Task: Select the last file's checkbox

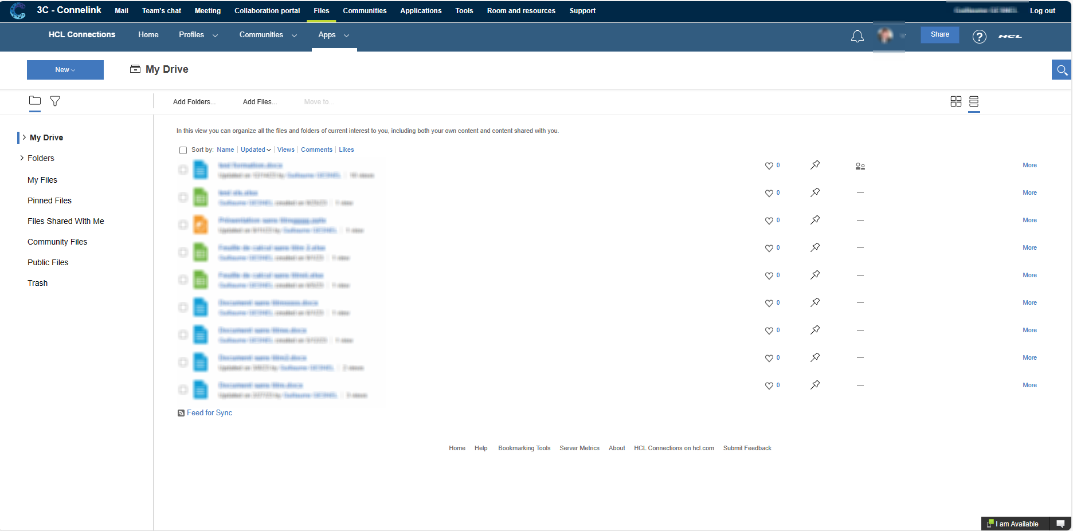Action: pyautogui.click(x=183, y=390)
